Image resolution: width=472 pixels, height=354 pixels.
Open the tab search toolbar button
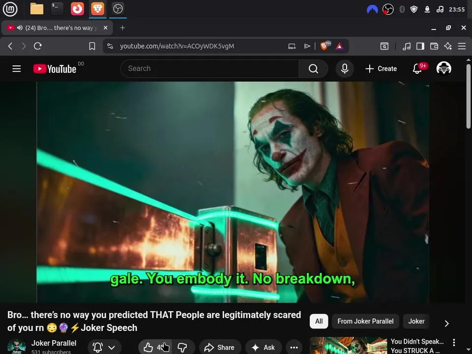pos(384,46)
